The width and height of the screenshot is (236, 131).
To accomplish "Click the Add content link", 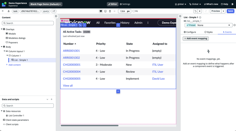I will coord(13,65).
